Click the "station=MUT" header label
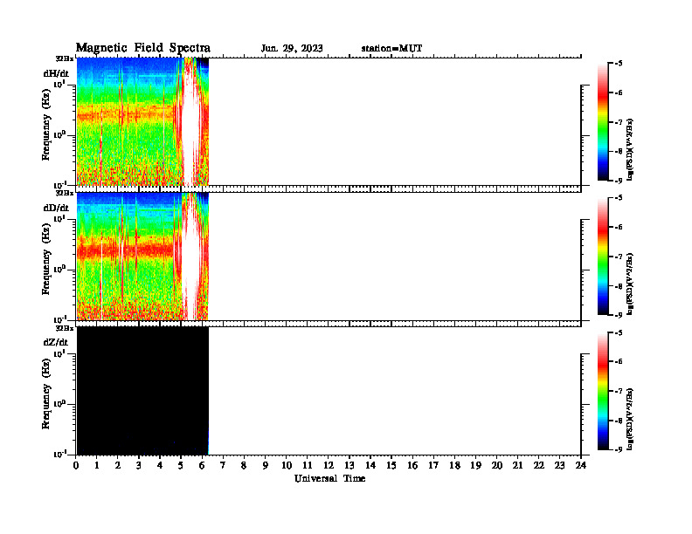The width and height of the screenshot is (692, 534). [x=392, y=49]
